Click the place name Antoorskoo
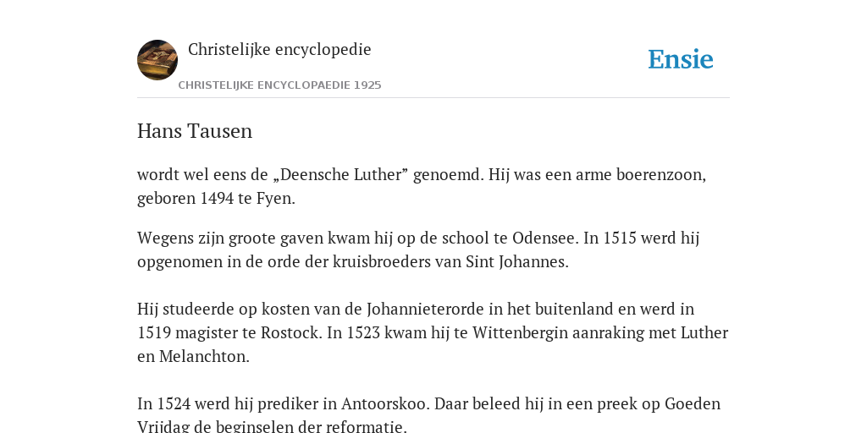The image size is (867, 433). pyautogui.click(x=385, y=404)
